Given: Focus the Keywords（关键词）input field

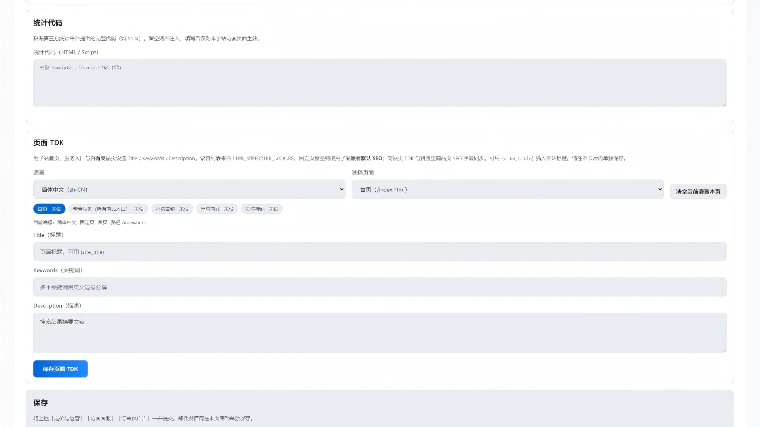Looking at the screenshot, I should [380, 287].
